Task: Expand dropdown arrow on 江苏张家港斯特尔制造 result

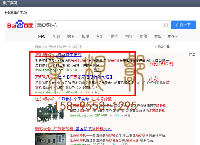Action: click(81, 92)
